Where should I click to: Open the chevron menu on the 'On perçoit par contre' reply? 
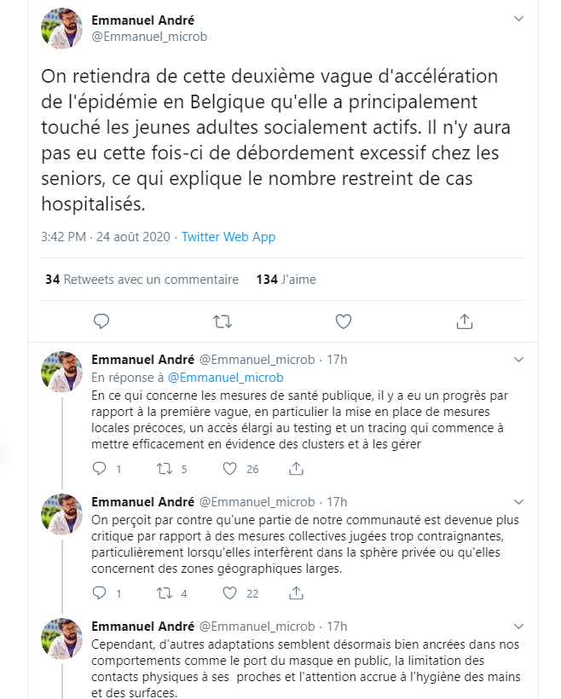click(518, 502)
